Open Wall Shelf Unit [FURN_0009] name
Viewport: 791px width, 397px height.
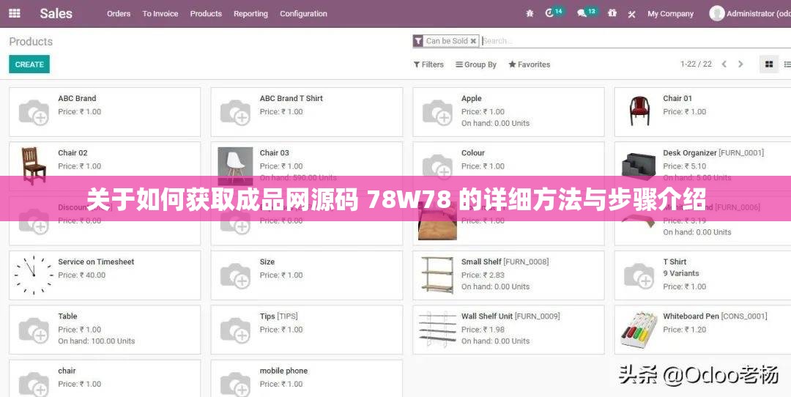(510, 316)
